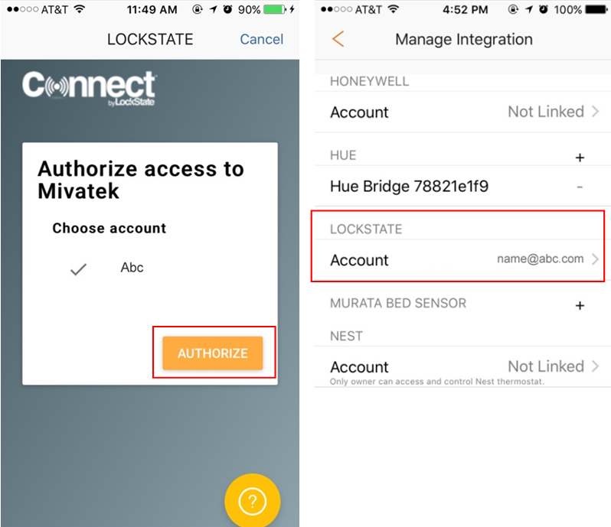Tap the Wi-Fi icon in the left phone's status bar
611x527 pixels.
[x=80, y=9]
